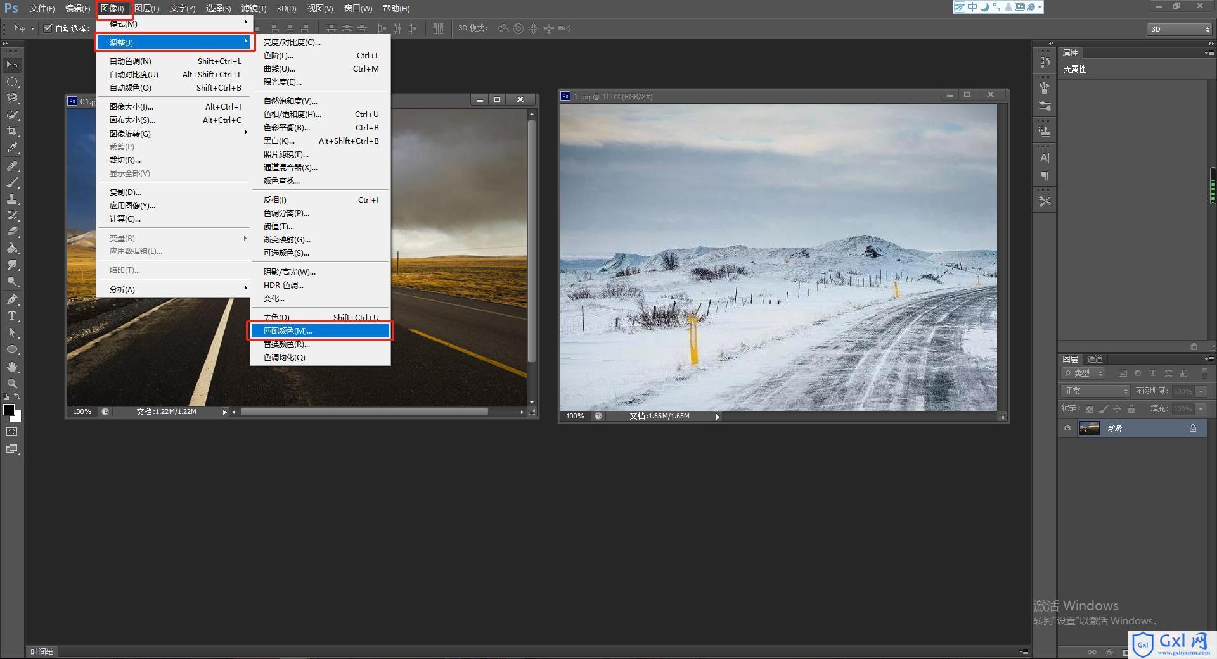Click Hue/Saturation in adjustments submenu

point(320,114)
